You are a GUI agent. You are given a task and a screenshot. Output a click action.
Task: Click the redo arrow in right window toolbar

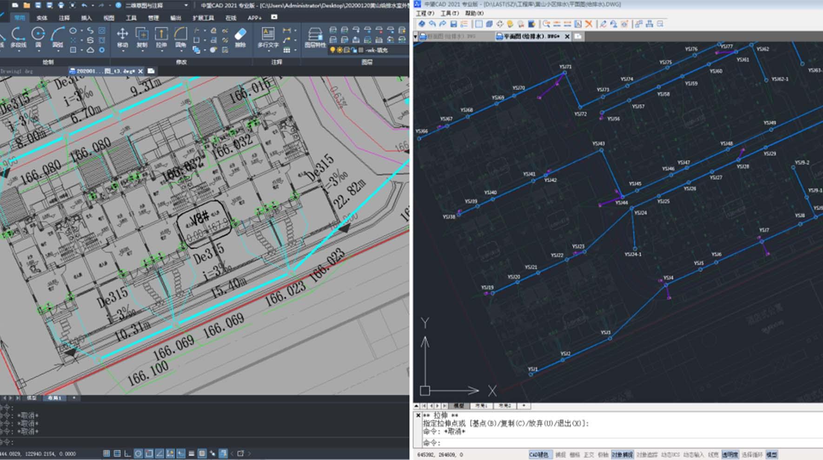pos(443,24)
